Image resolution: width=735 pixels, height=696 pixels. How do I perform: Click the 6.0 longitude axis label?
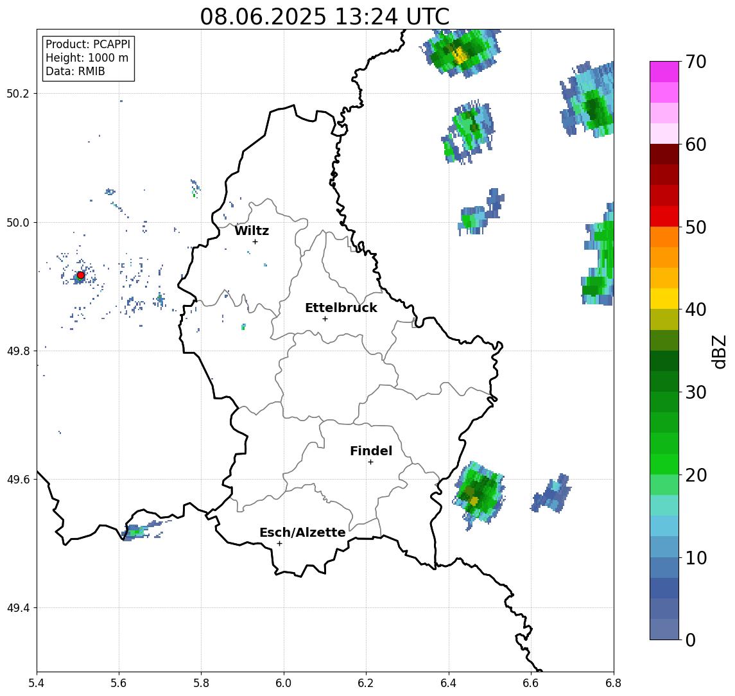tap(284, 683)
